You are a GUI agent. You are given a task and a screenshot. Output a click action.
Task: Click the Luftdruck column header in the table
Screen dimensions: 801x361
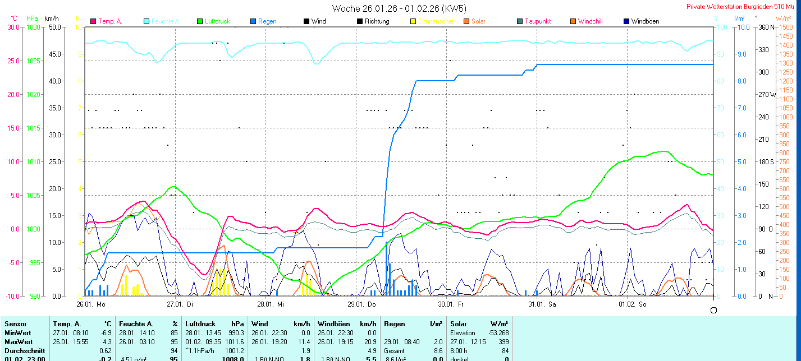click(x=200, y=323)
